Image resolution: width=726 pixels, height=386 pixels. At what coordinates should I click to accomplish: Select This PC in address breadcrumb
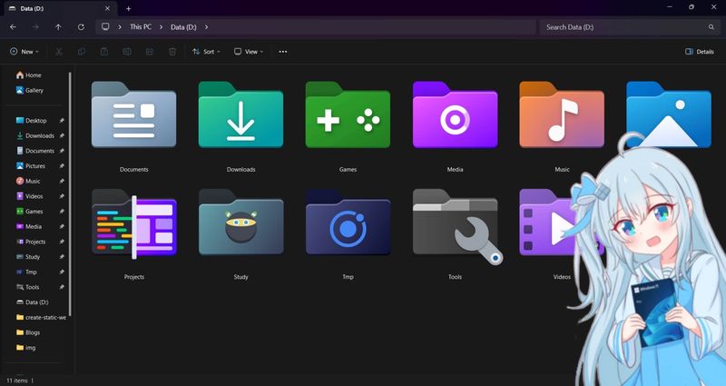pyautogui.click(x=141, y=27)
